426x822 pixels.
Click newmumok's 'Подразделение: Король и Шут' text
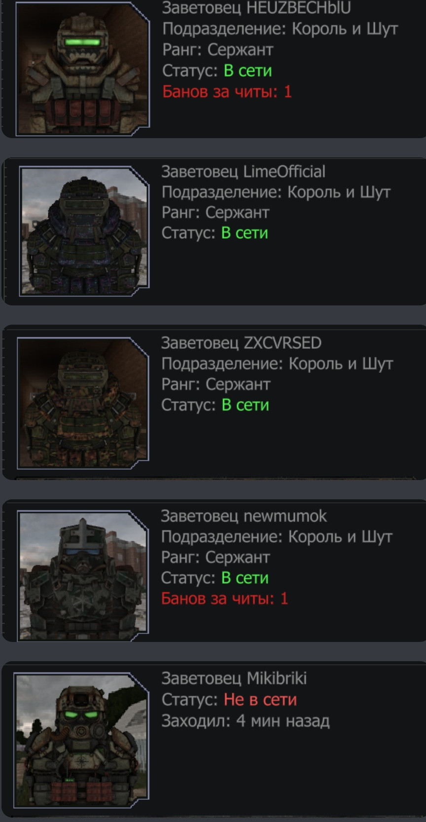coord(277,536)
